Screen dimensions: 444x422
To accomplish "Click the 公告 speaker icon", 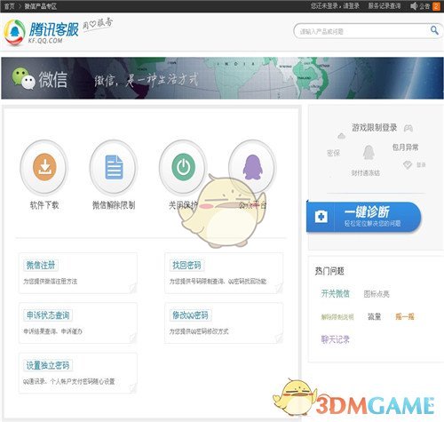I will (x=414, y=6).
